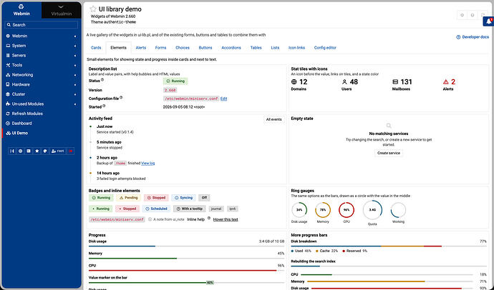Click the collapse-menu icon in sidebar toolbar
Viewport: 494px width, 290px height.
(12, 151)
